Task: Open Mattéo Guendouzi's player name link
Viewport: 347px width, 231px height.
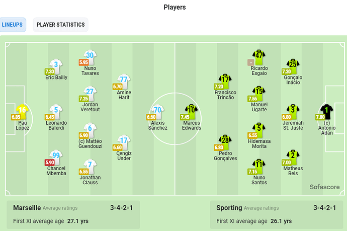Action: (x=91, y=144)
